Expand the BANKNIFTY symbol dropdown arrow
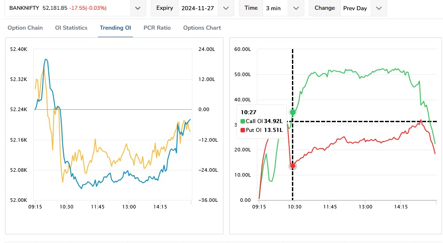443x243 pixels. click(x=138, y=8)
